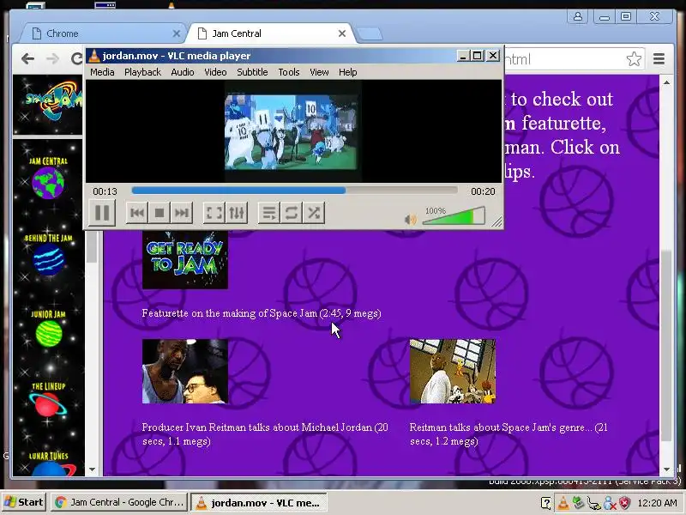Stop playback in VLC
Screen dimensions: 686x515
pos(159,213)
